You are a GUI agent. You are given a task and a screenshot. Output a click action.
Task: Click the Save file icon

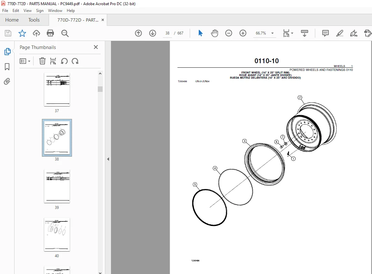point(8,33)
